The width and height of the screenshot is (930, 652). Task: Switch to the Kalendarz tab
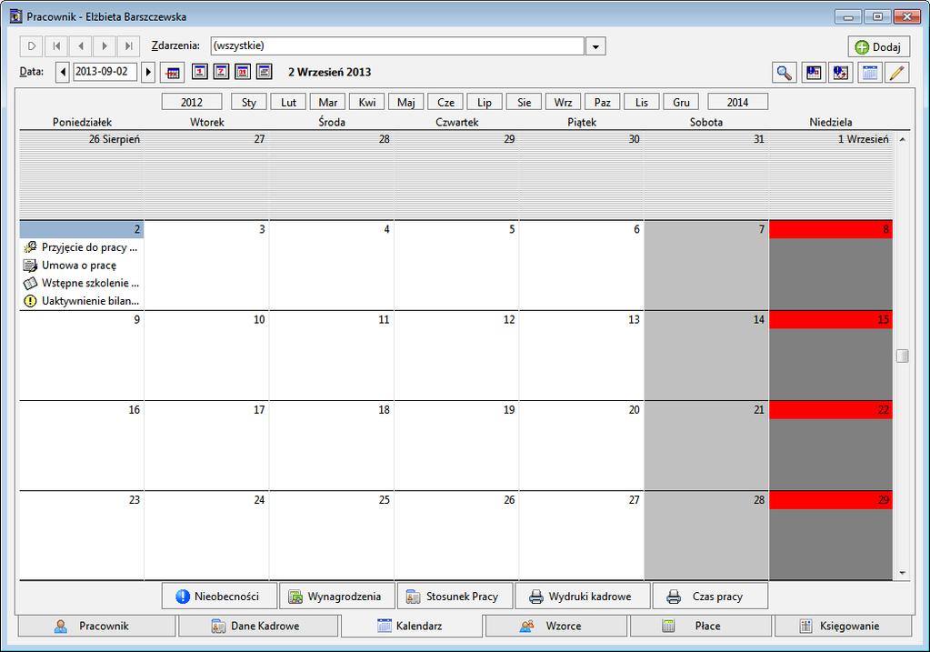pyautogui.click(x=412, y=626)
